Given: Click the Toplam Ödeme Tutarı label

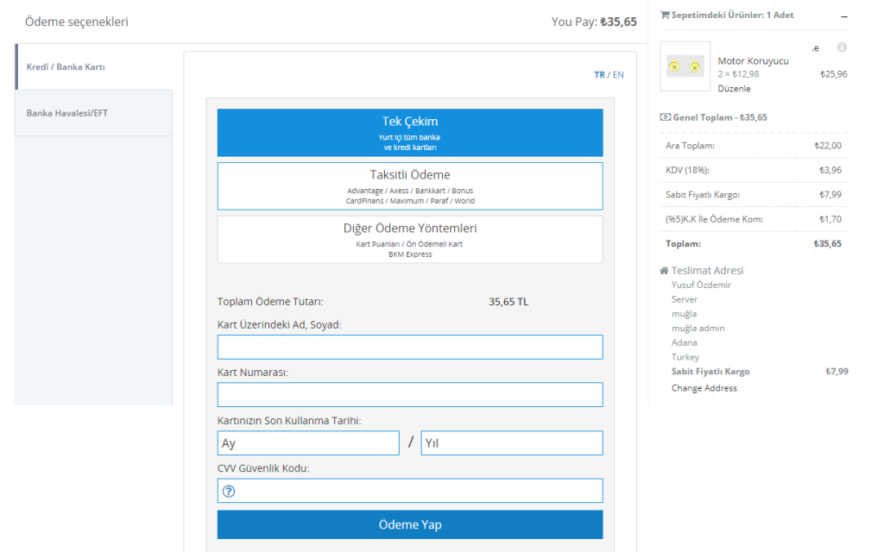Looking at the screenshot, I should [270, 302].
